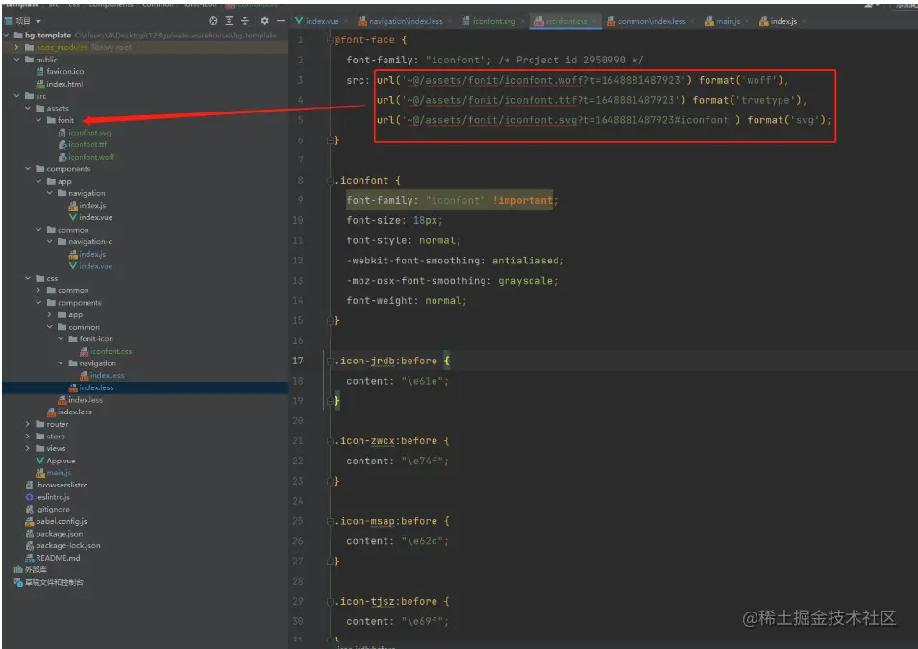Image resolution: width=918 pixels, height=649 pixels.
Task: Click the font-weight: normal declaration
Action: (x=407, y=301)
